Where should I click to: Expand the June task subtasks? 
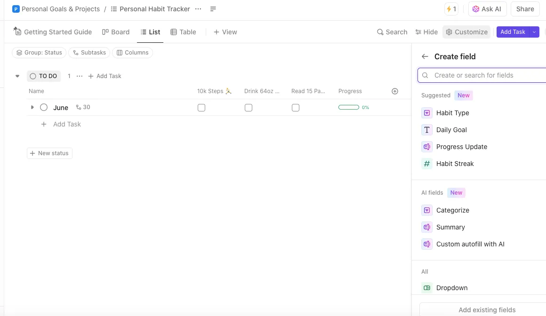click(32, 107)
